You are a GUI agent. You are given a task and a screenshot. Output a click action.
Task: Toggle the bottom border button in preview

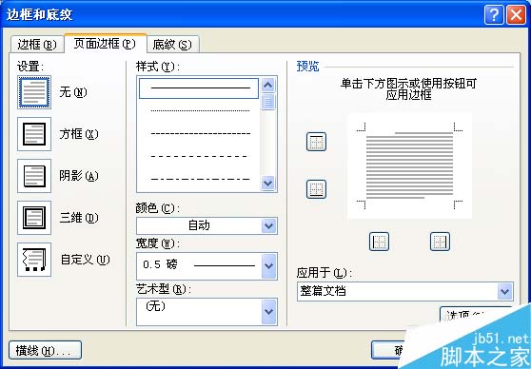tap(316, 189)
